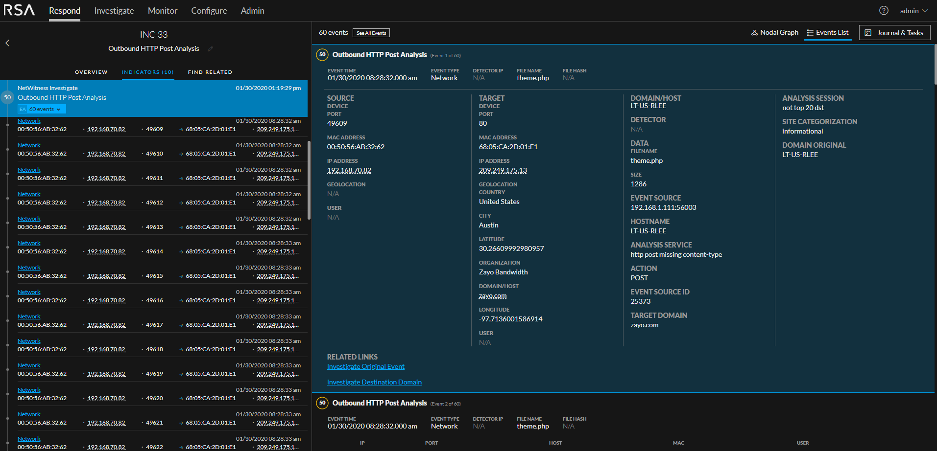Image resolution: width=937 pixels, height=451 pixels.
Task: Switch to the Overview tab
Action: [91, 72]
